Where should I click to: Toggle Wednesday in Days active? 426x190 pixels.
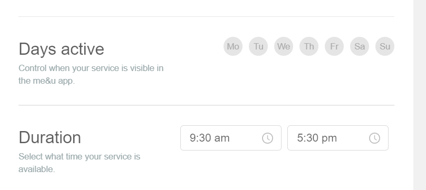pos(283,46)
